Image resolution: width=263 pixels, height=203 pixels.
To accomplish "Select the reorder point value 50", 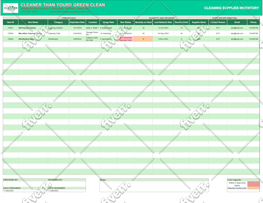I will [x=182, y=33].
